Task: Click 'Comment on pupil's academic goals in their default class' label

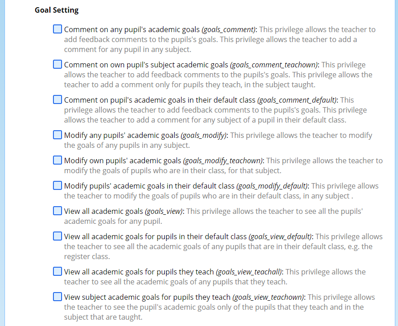Action: coord(159,100)
